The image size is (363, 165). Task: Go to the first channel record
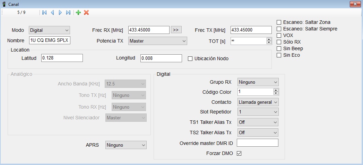44,12
